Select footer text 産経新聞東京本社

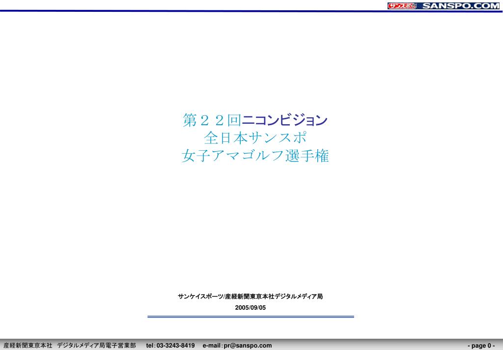[28, 346]
